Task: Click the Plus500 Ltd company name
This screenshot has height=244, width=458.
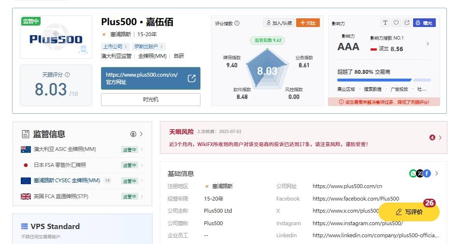Action: click(x=218, y=211)
